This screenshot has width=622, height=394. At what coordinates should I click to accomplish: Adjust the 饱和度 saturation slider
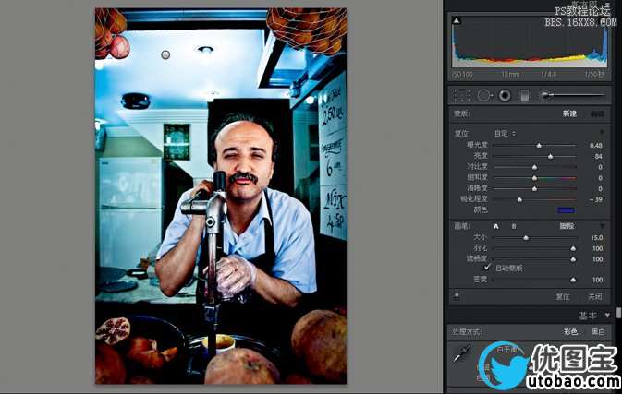534,178
